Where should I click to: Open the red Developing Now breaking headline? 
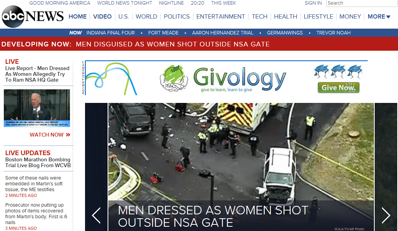click(x=172, y=44)
